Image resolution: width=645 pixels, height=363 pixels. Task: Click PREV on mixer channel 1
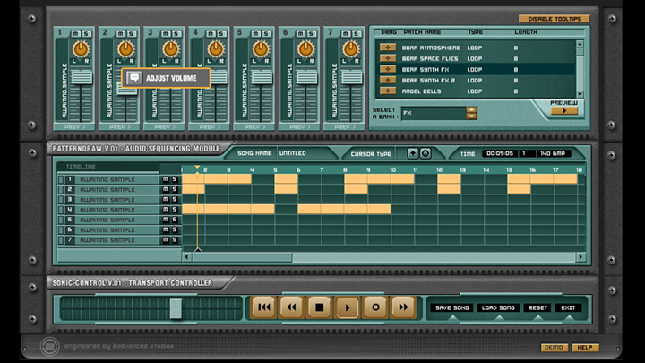click(74, 126)
